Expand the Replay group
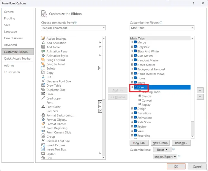Viewport: 208px width, 171px height. click(x=140, y=104)
